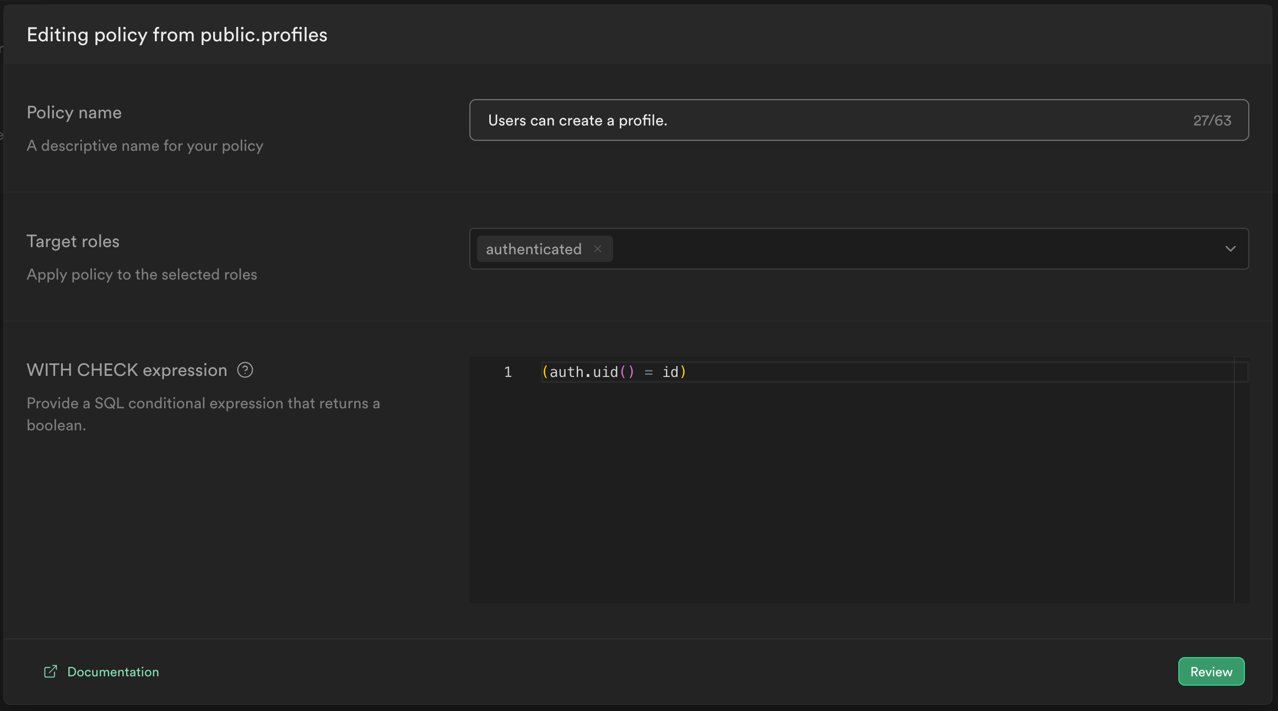The image size is (1278, 711).
Task: Click the authenticated role chip label
Action: pyautogui.click(x=533, y=249)
